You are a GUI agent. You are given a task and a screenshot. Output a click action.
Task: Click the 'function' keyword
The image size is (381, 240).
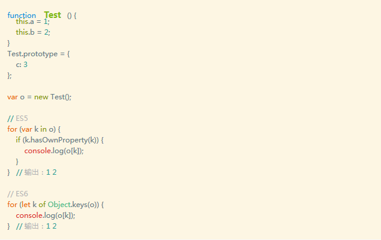pos(22,16)
